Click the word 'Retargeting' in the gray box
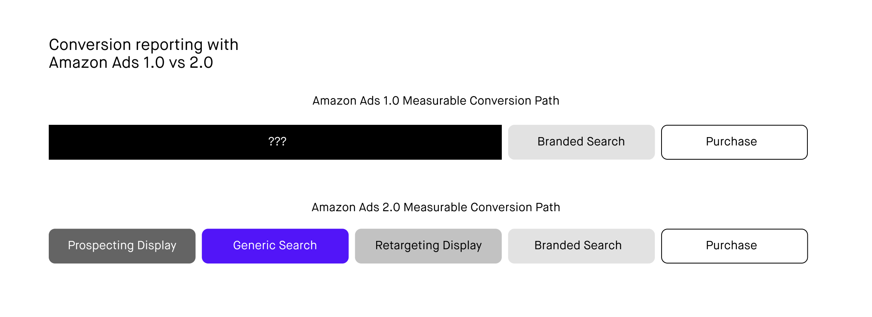 coord(407,246)
